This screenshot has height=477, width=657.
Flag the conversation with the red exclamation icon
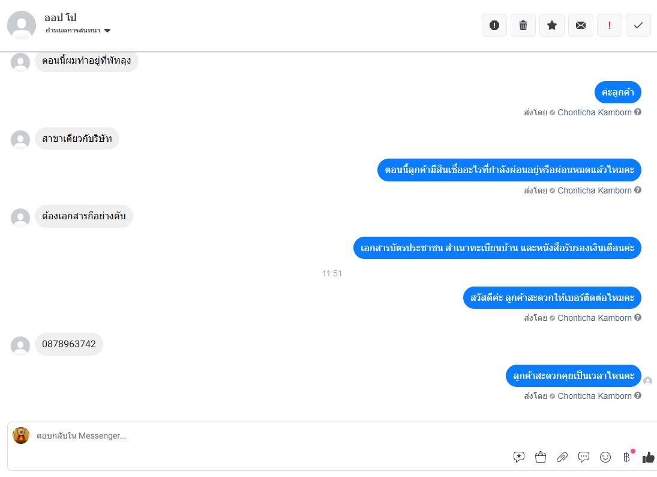[609, 25]
